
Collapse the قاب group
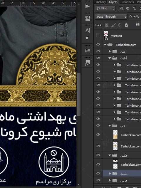[110, 126]
